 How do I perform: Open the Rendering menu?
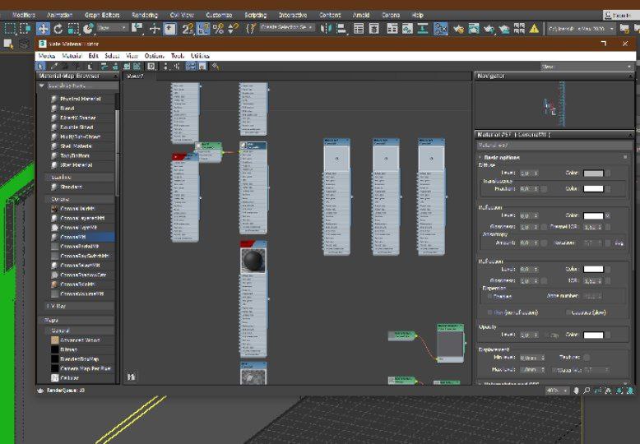click(x=145, y=15)
